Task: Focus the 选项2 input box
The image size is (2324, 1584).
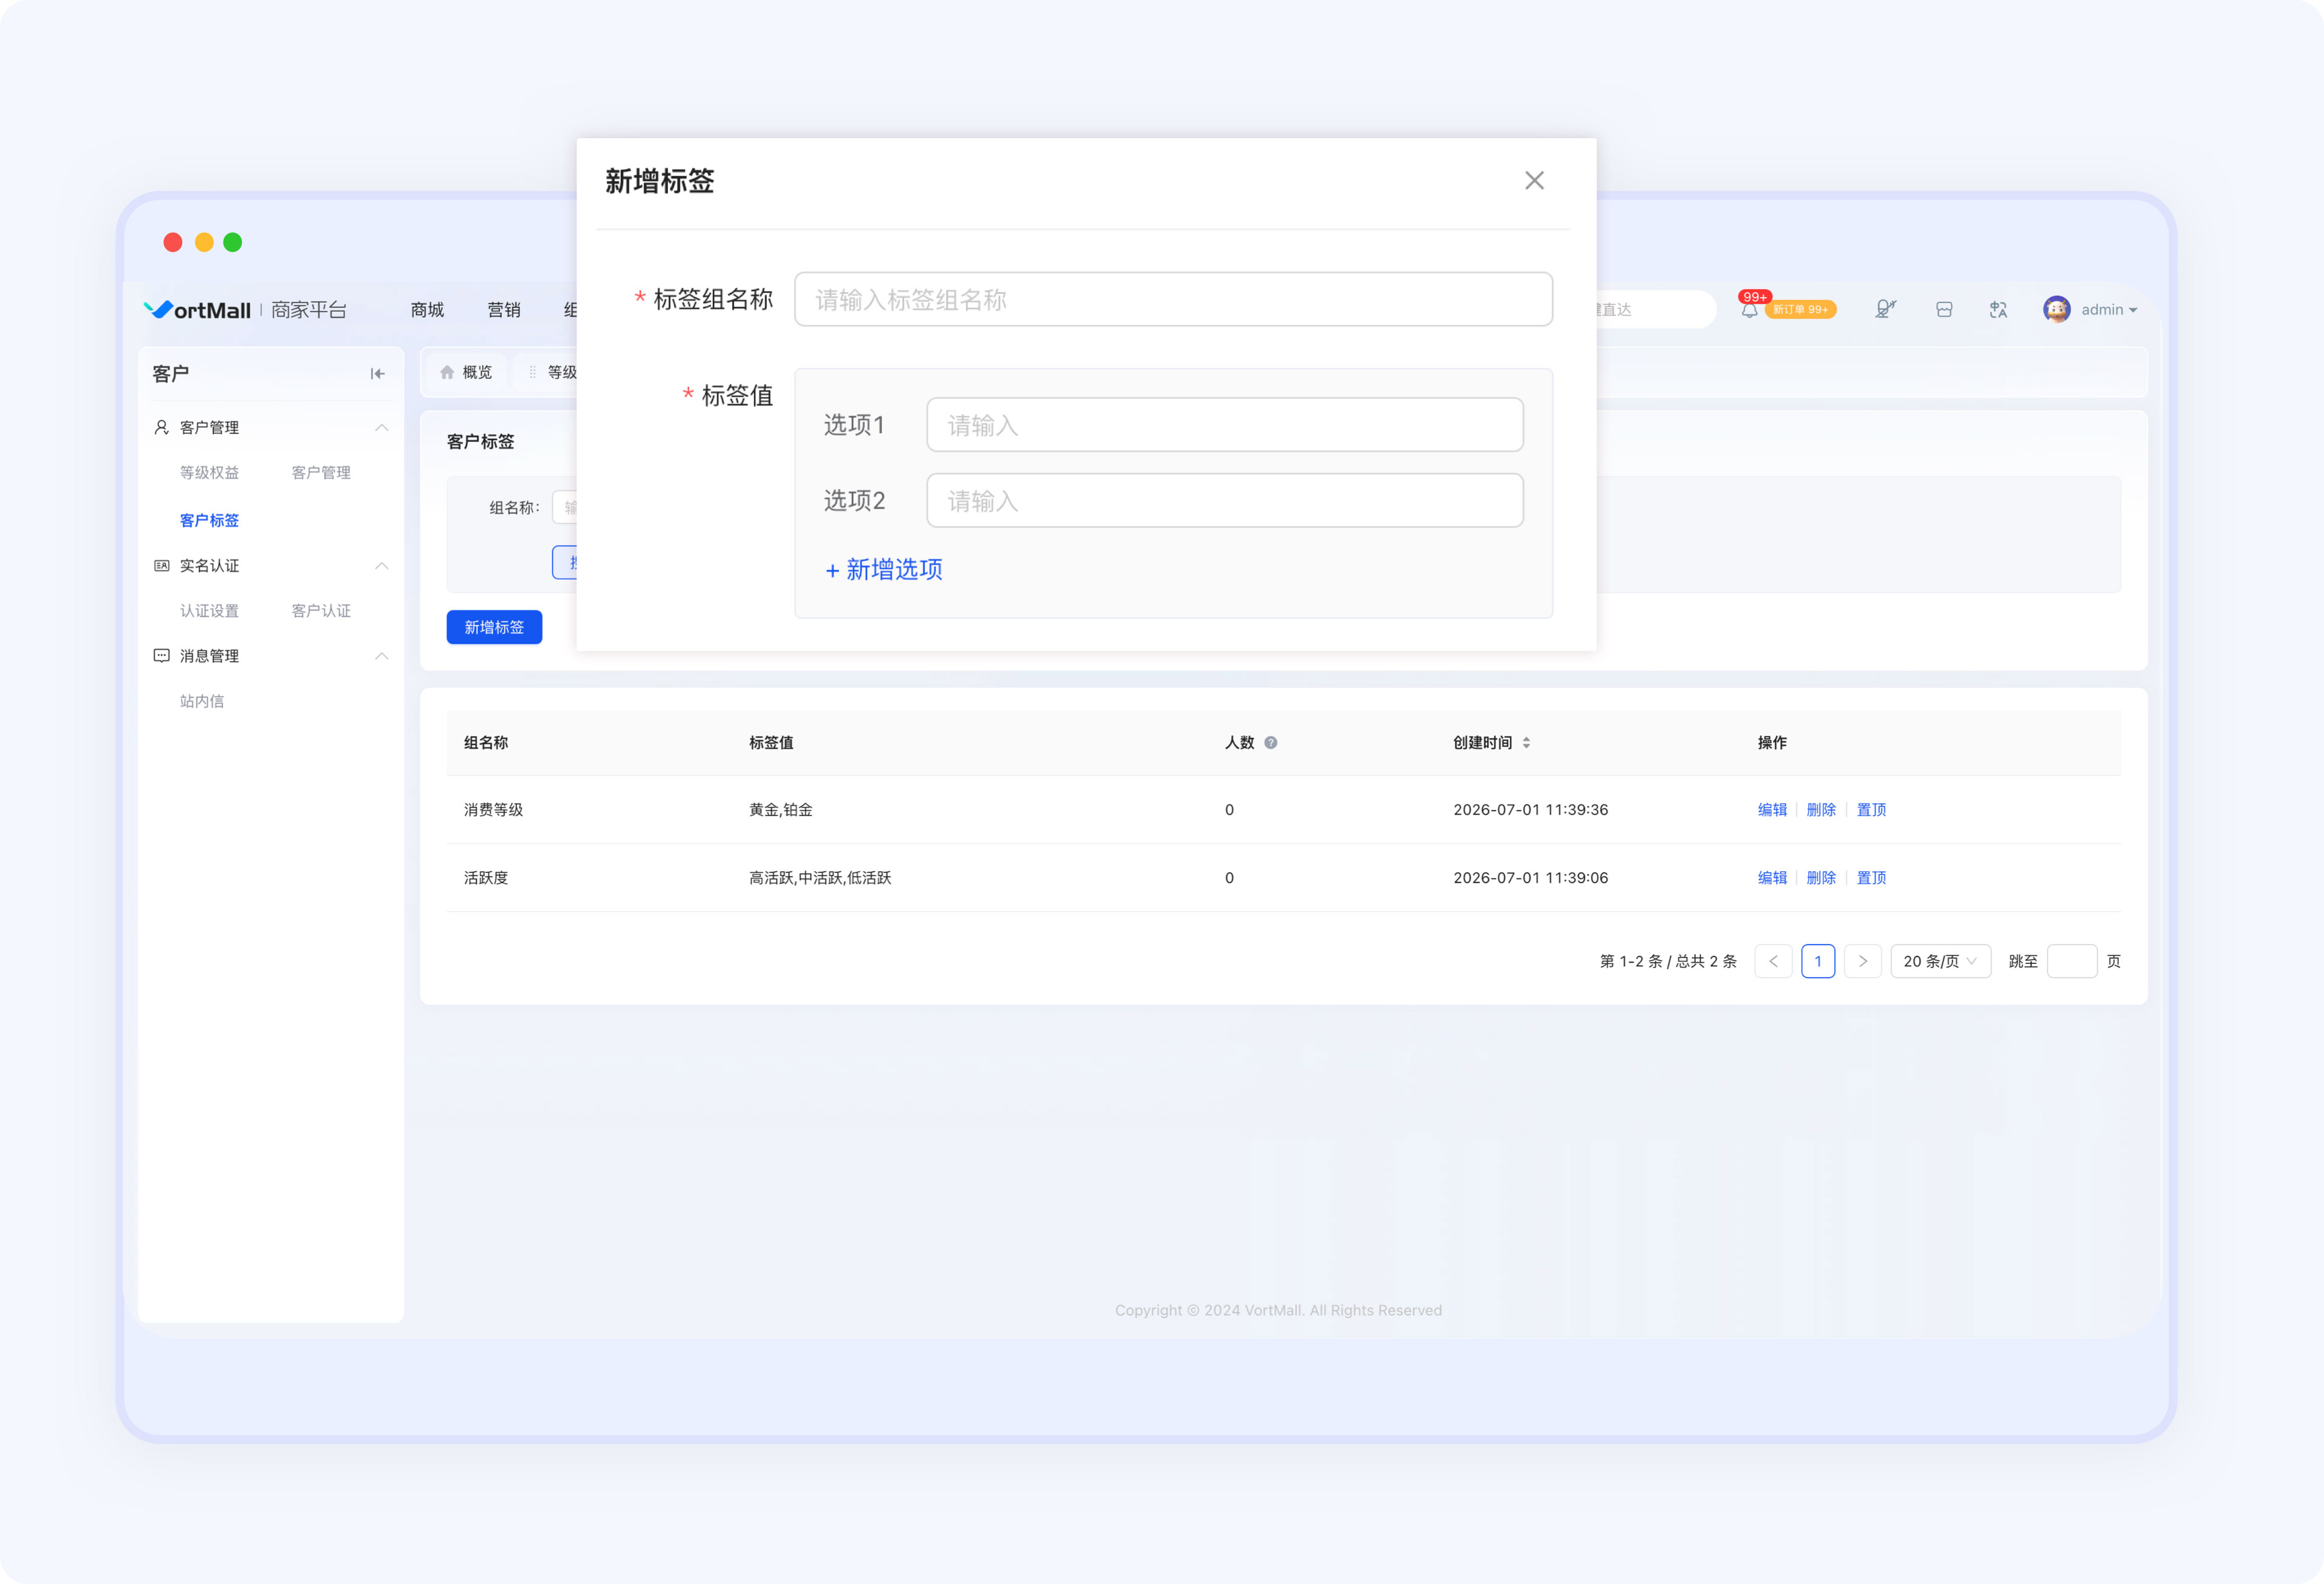Action: pos(1225,500)
